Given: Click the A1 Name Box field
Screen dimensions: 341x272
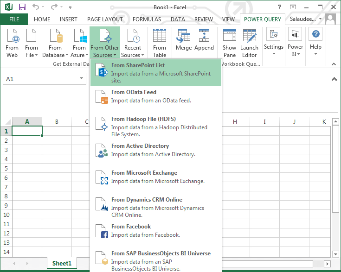Looking at the screenshot, I should (x=45, y=79).
